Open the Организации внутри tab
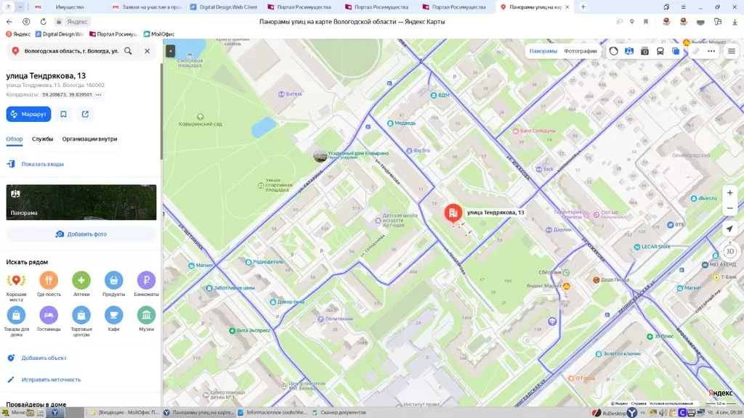This screenshot has width=744, height=418. [89, 139]
